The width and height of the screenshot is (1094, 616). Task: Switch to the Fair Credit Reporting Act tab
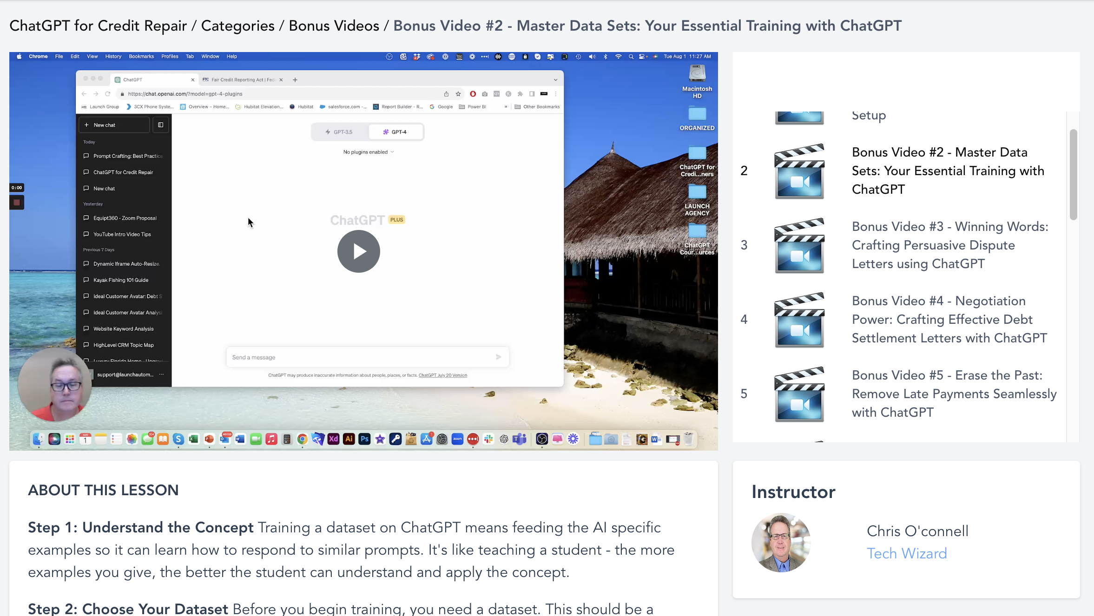pyautogui.click(x=243, y=80)
